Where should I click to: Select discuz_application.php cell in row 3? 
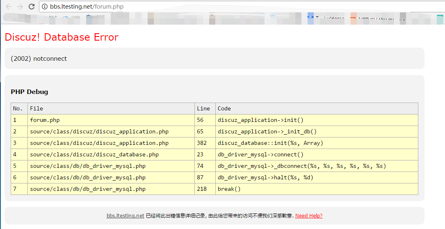click(x=111, y=143)
